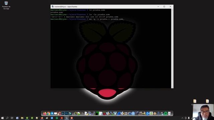Open Windows taskbar search

7,118
